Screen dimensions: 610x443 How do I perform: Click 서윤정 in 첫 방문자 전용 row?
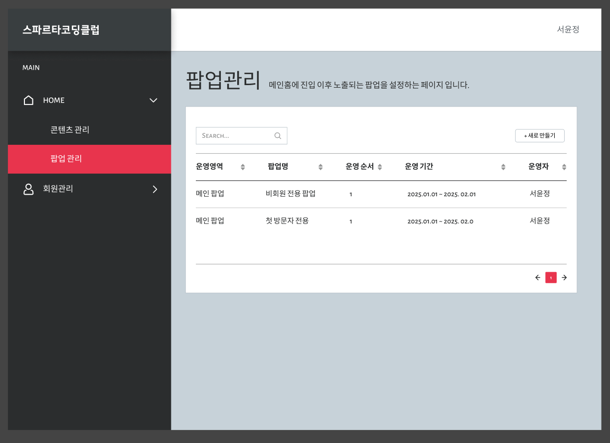click(540, 221)
